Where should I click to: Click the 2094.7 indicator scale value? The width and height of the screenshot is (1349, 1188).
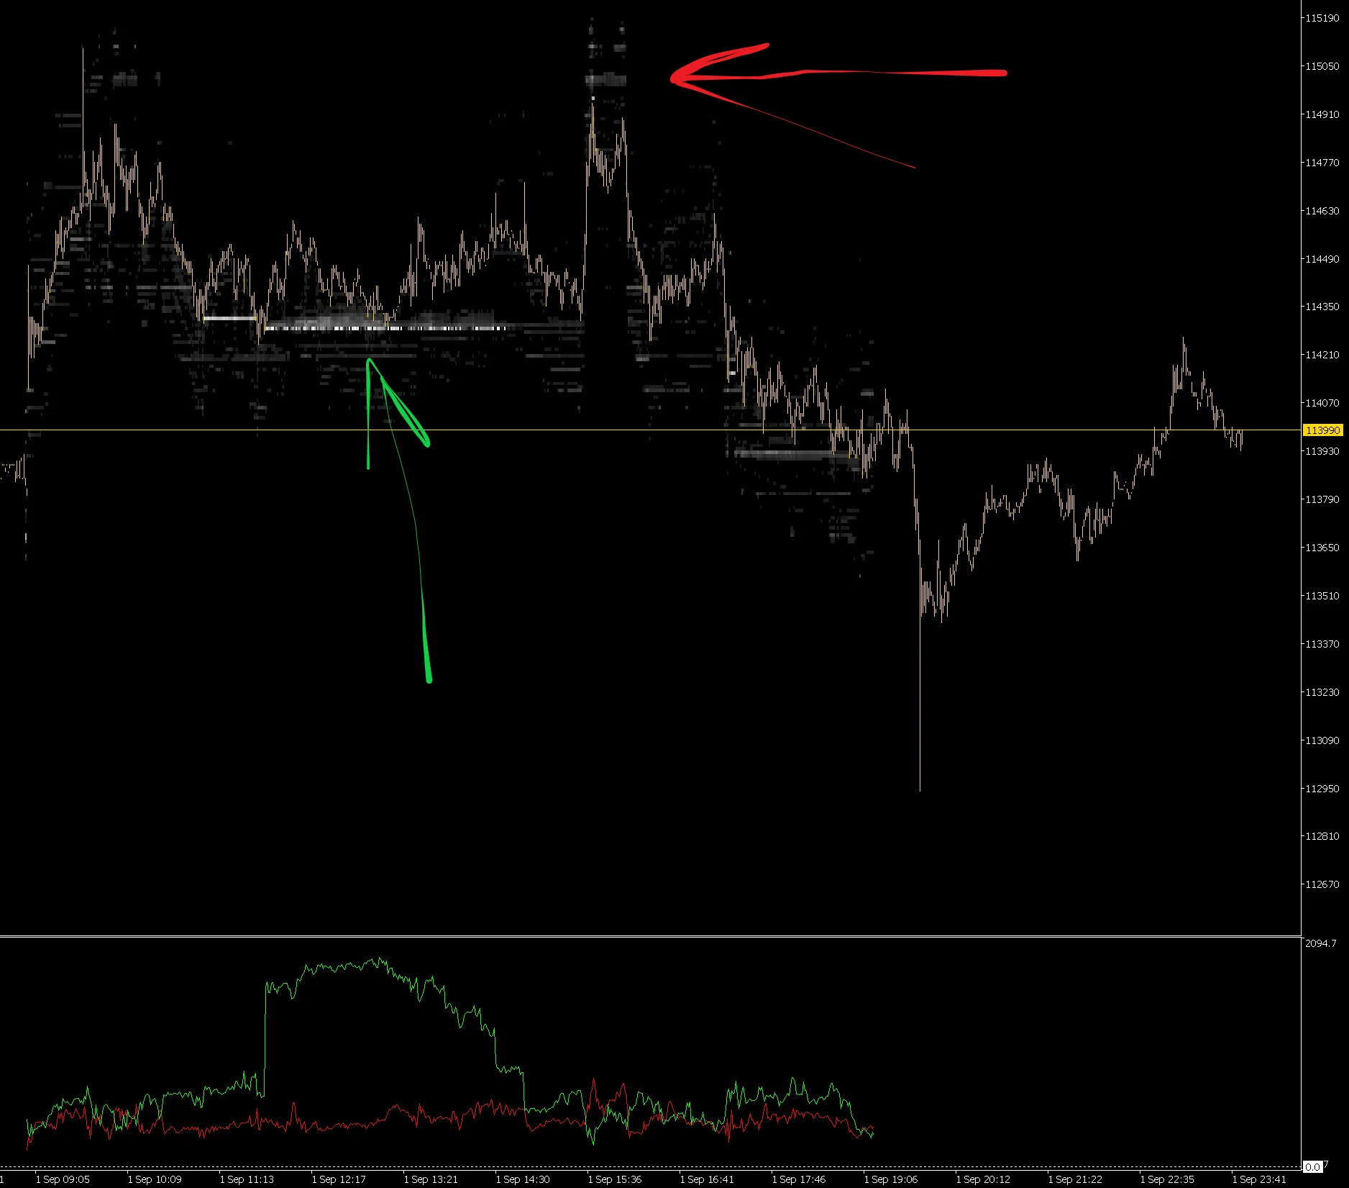(1321, 943)
